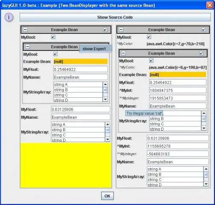Viewport: 215px width, 205px height.
Task: Select string B in right nested MyStringArray
Action: [175, 119]
